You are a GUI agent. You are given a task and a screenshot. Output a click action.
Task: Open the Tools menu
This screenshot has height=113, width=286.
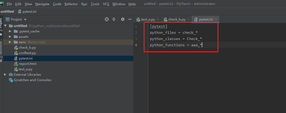95,4
